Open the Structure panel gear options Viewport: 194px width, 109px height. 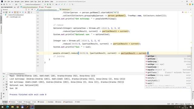pos(32,9)
